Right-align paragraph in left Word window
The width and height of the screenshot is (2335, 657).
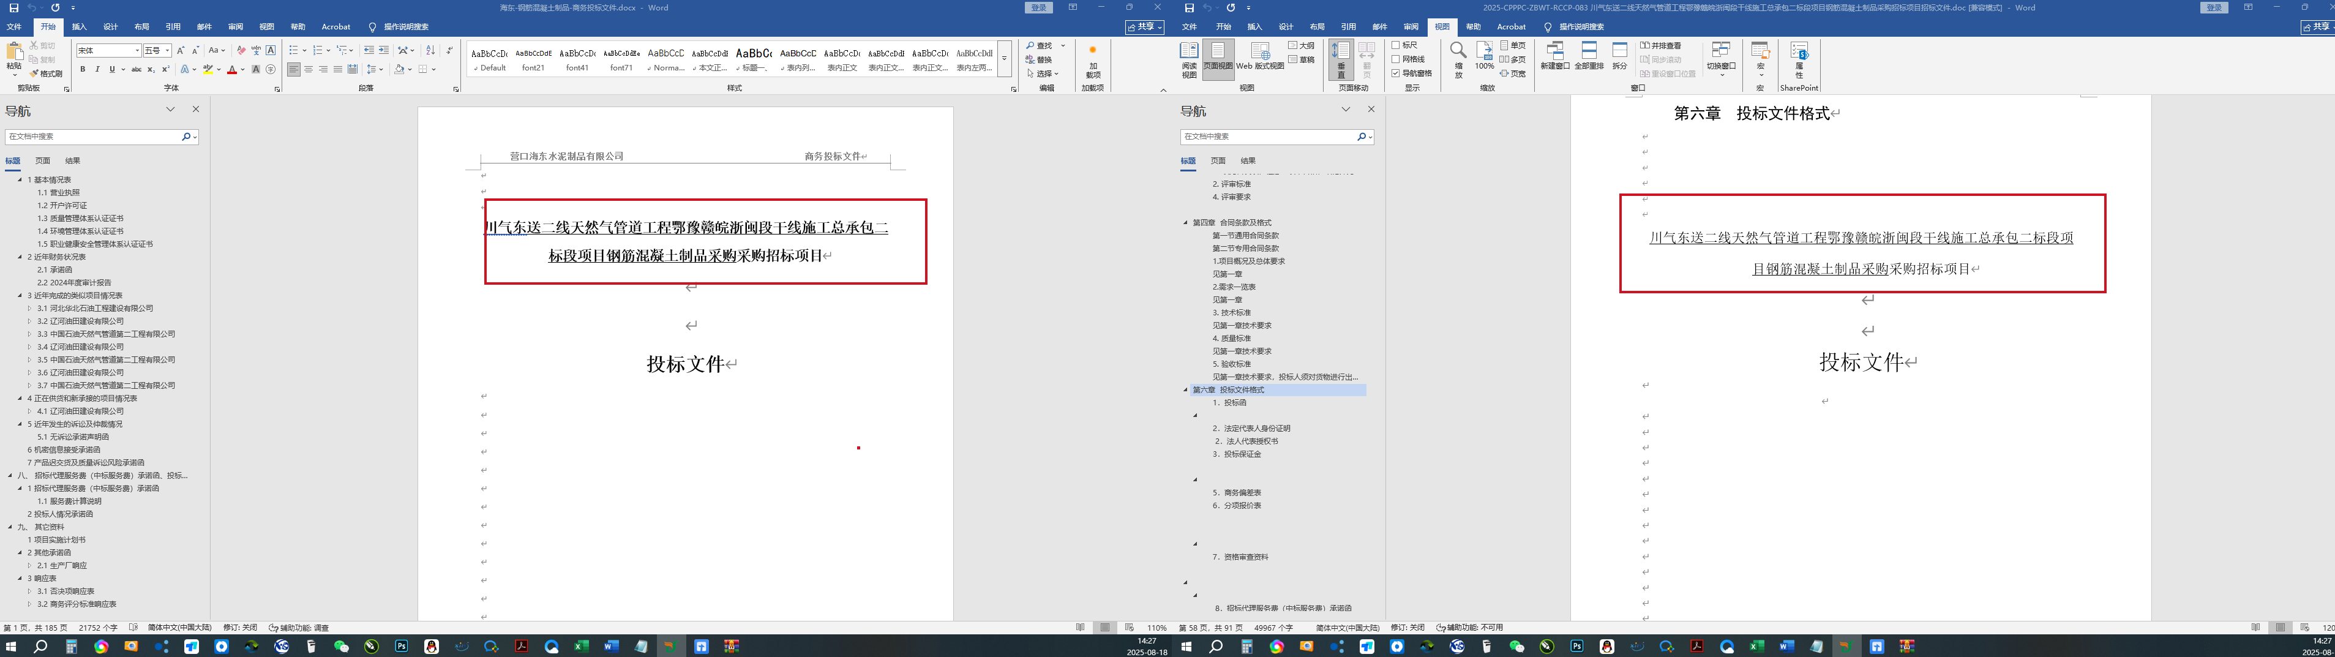click(323, 69)
